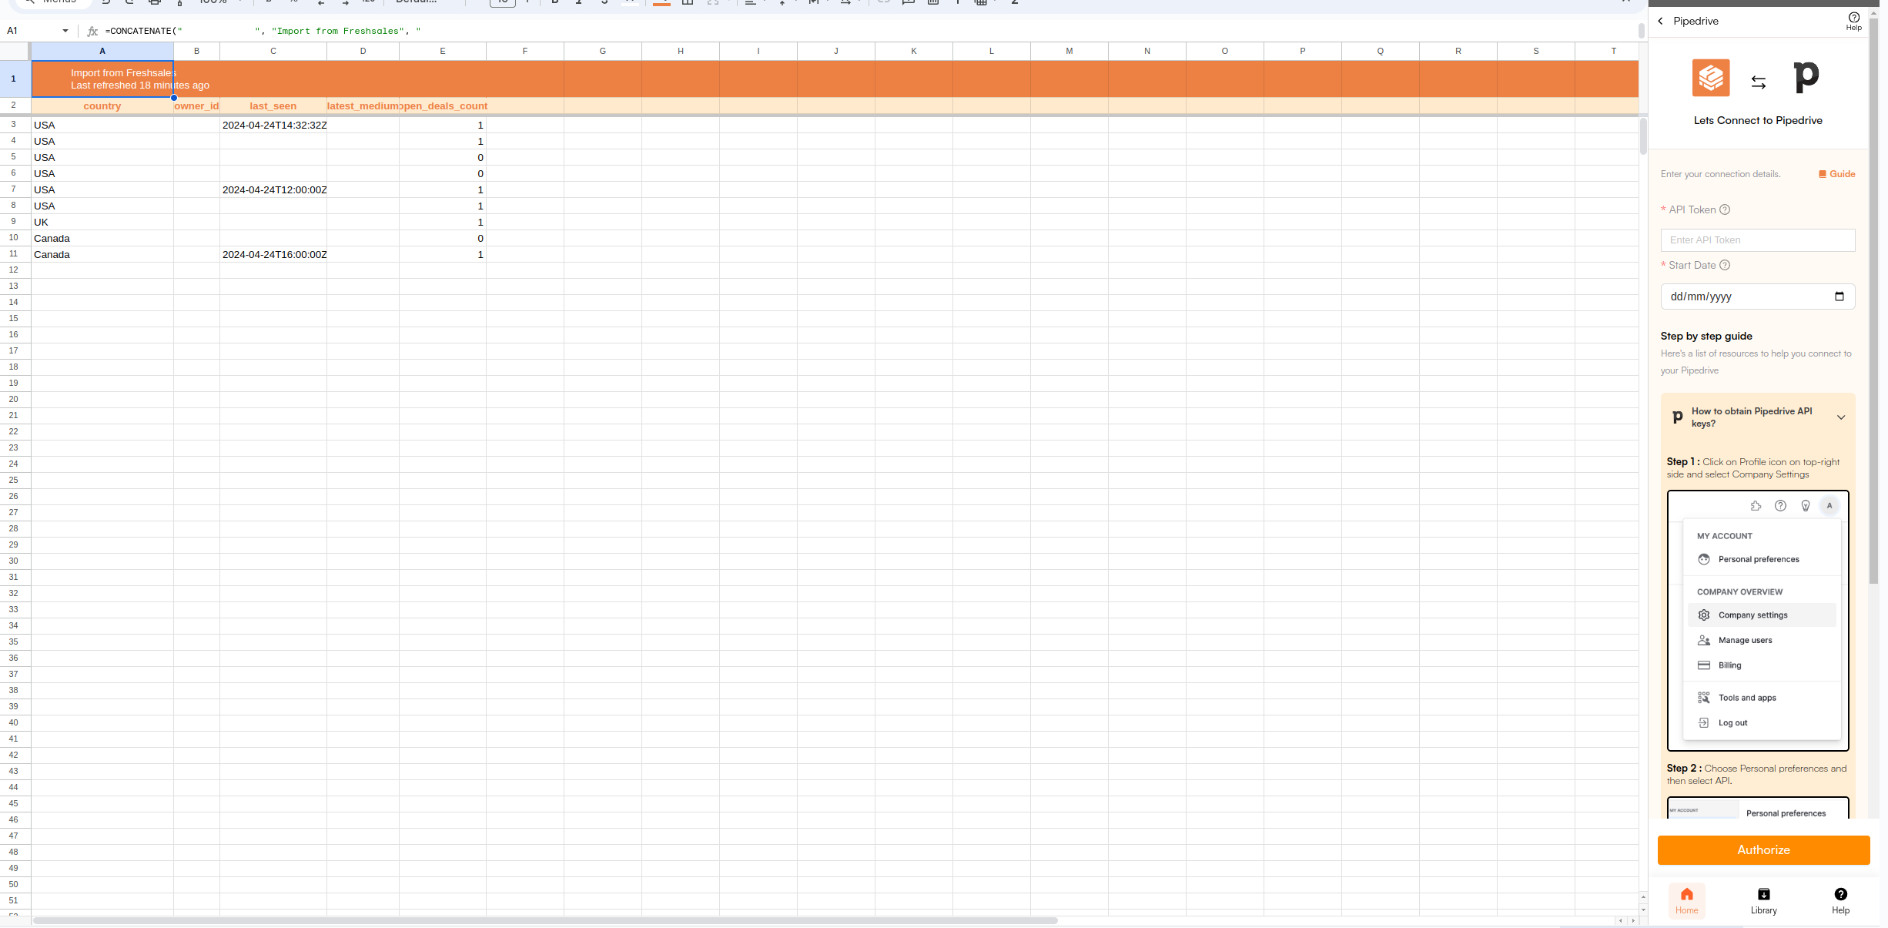This screenshot has width=1888, height=928.
Task: Open the calendar picker icon in date field
Action: 1839,296
